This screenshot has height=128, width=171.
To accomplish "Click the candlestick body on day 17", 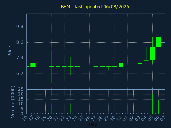I will (x=33, y=65).
